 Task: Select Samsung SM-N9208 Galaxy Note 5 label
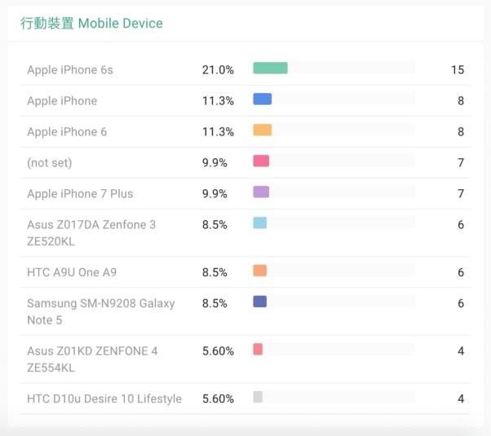101,311
